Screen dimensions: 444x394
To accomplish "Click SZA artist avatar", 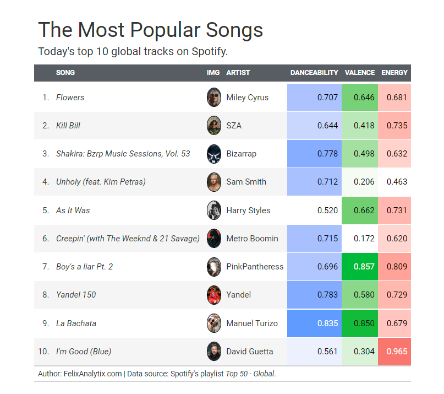I will pyautogui.click(x=213, y=126).
